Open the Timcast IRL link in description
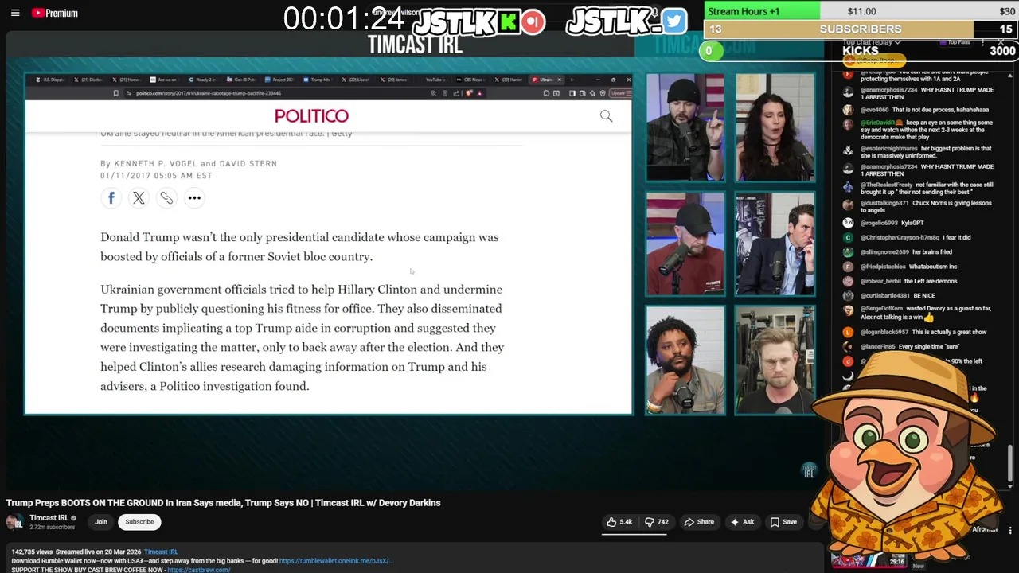Image resolution: width=1019 pixels, height=573 pixels. 161,552
